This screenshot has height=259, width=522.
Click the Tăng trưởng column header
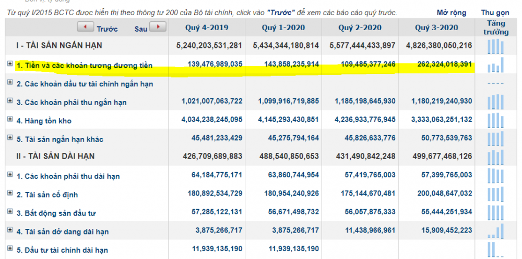(x=496, y=28)
